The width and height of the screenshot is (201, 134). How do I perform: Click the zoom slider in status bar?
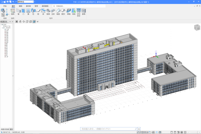[194, 132]
